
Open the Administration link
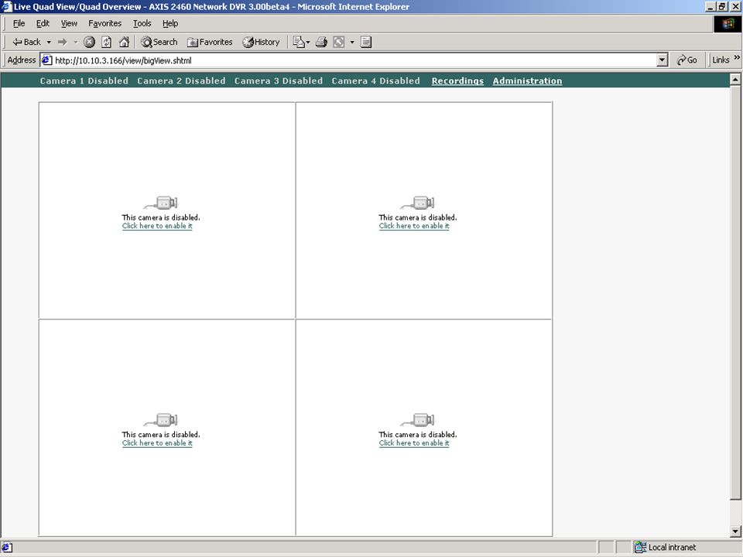tap(527, 81)
